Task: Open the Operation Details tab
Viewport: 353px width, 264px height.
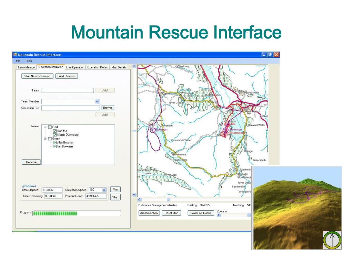Action: coord(98,67)
